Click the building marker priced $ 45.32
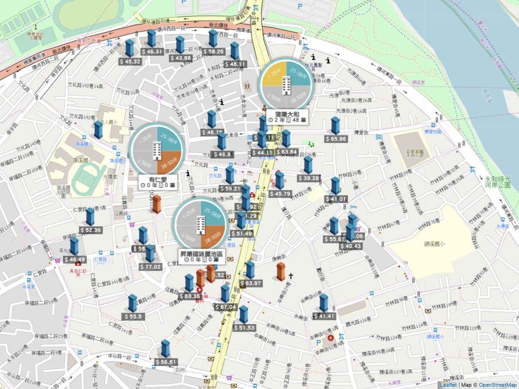The width and height of the screenshot is (519, 389). click(129, 48)
